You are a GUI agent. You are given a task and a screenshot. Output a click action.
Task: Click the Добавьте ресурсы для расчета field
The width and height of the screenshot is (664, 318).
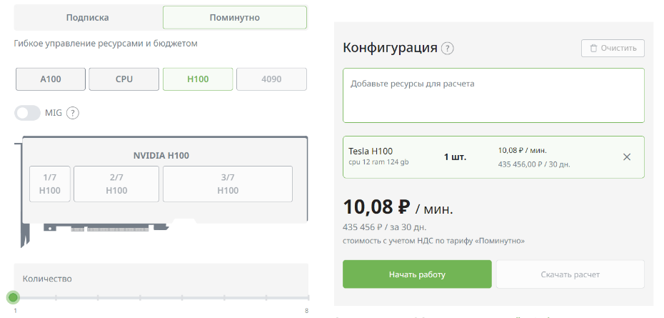tap(493, 95)
